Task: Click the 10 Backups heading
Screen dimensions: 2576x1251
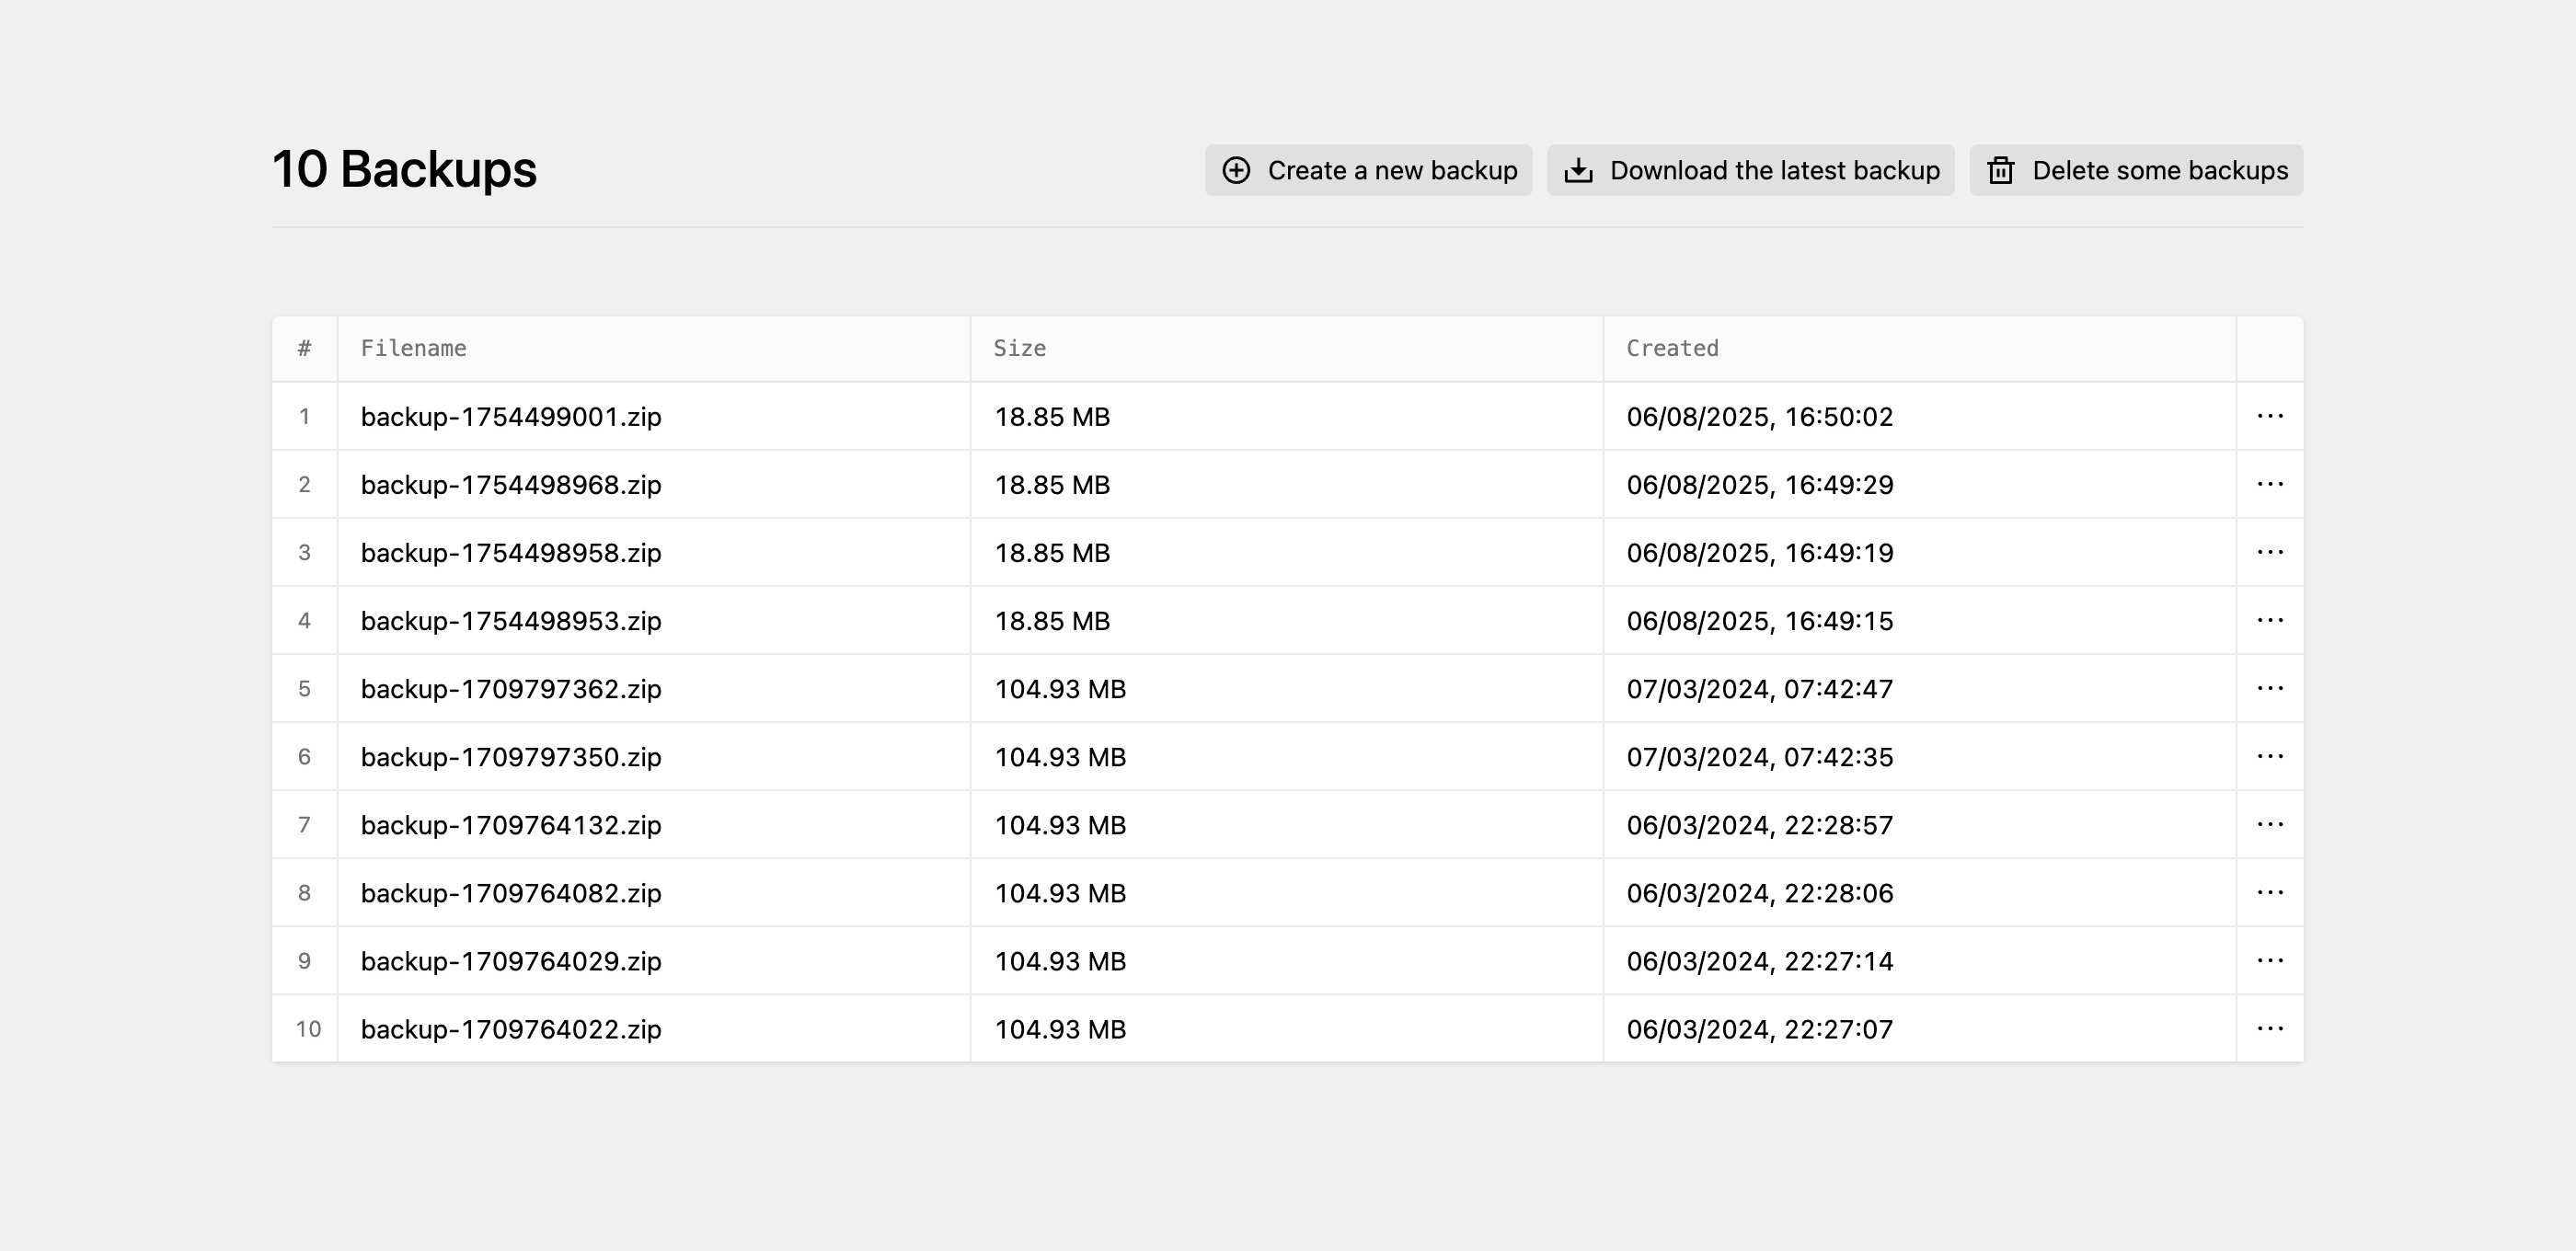Action: pyautogui.click(x=404, y=169)
